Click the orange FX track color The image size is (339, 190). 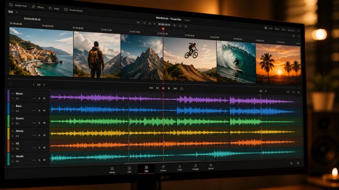pos(8,146)
